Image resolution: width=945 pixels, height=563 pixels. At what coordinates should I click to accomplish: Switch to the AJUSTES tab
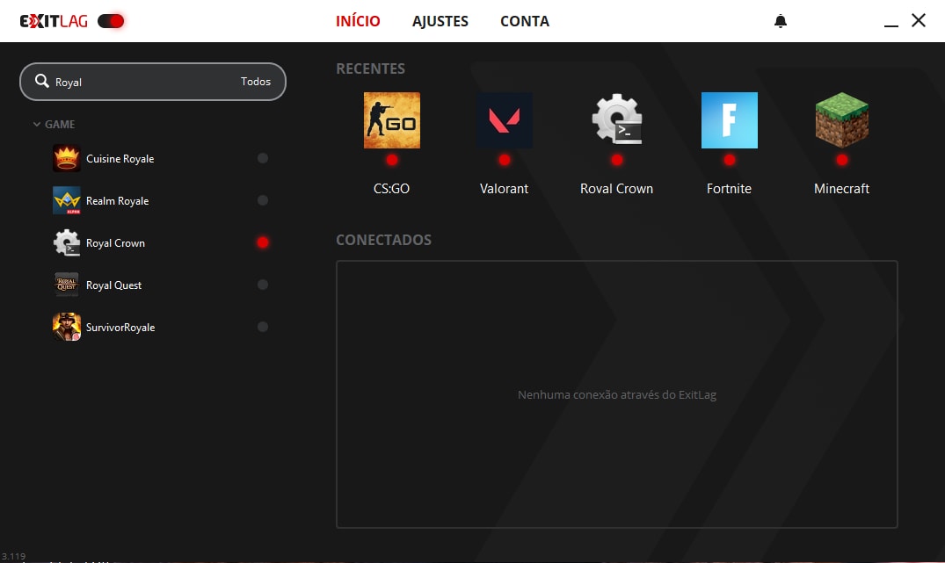440,21
